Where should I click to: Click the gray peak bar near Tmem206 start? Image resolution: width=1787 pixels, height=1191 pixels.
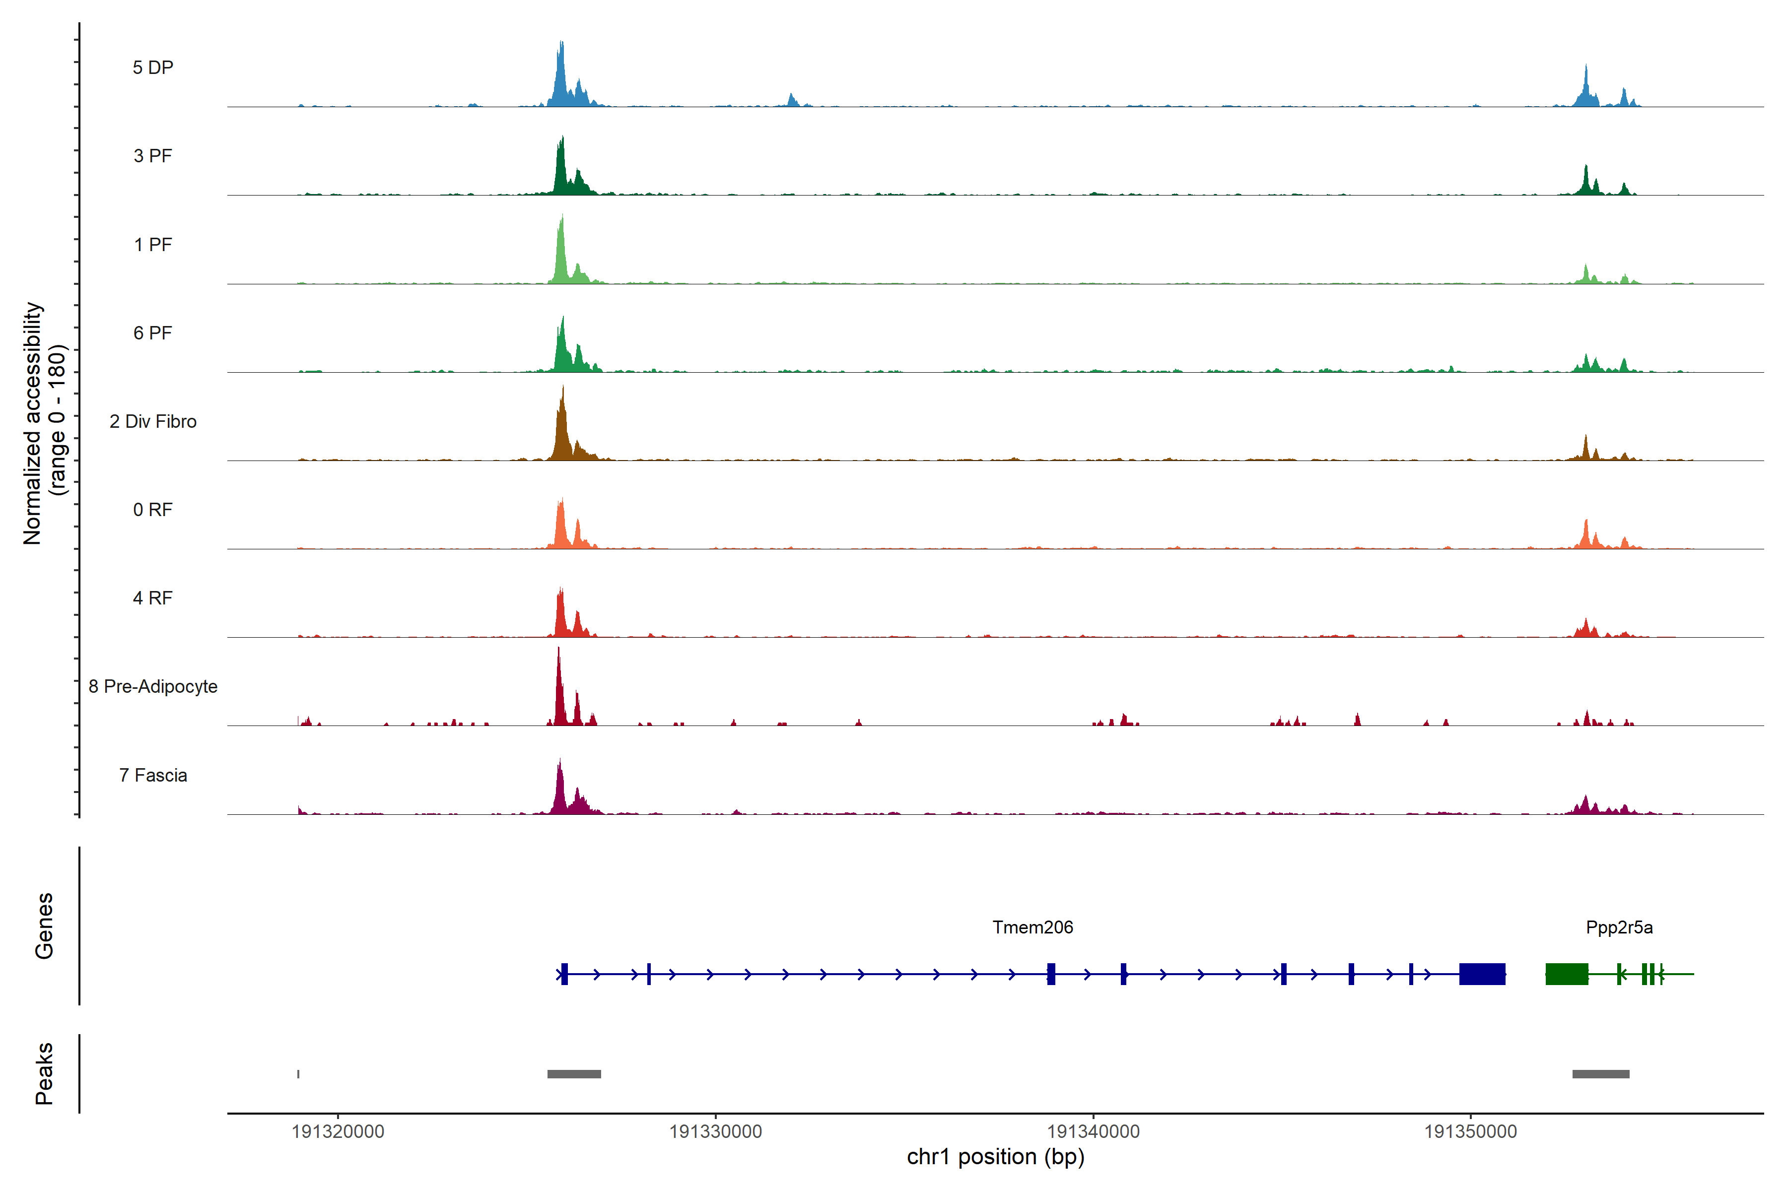tap(574, 1074)
